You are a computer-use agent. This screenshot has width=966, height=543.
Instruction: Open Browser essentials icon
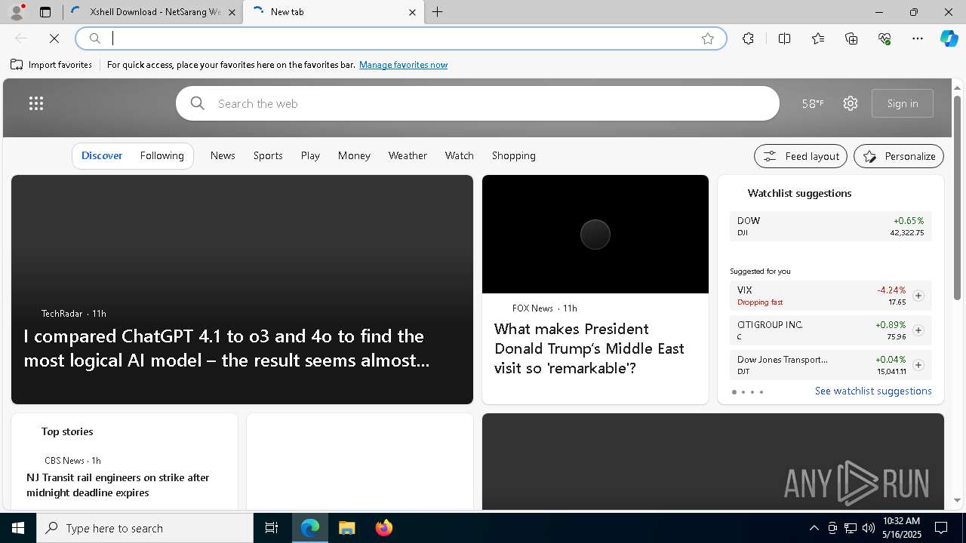point(884,38)
